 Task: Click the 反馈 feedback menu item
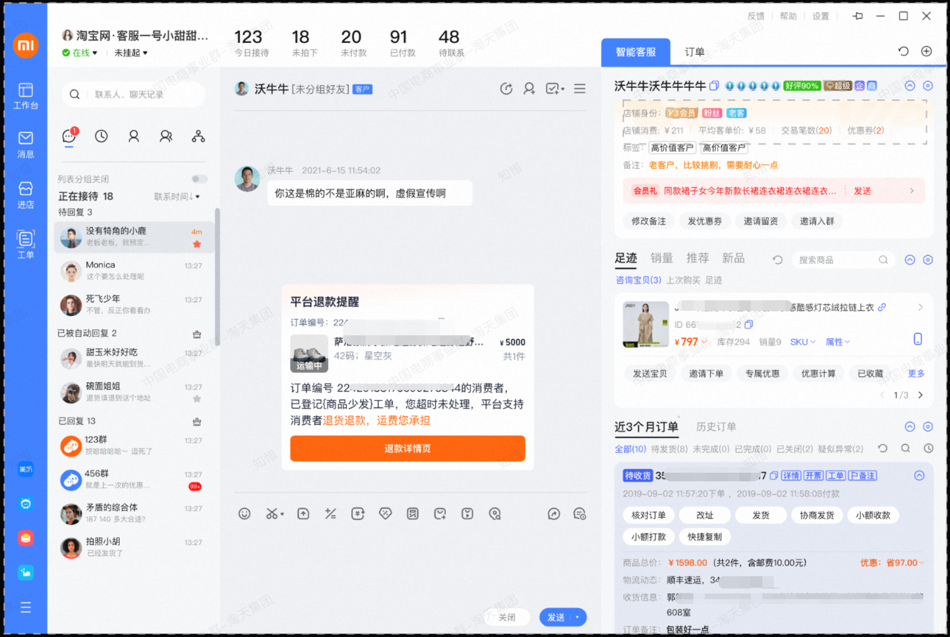[756, 16]
